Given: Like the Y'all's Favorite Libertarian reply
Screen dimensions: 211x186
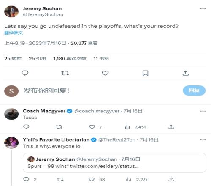Looking at the screenshot, I should [x=92, y=179].
